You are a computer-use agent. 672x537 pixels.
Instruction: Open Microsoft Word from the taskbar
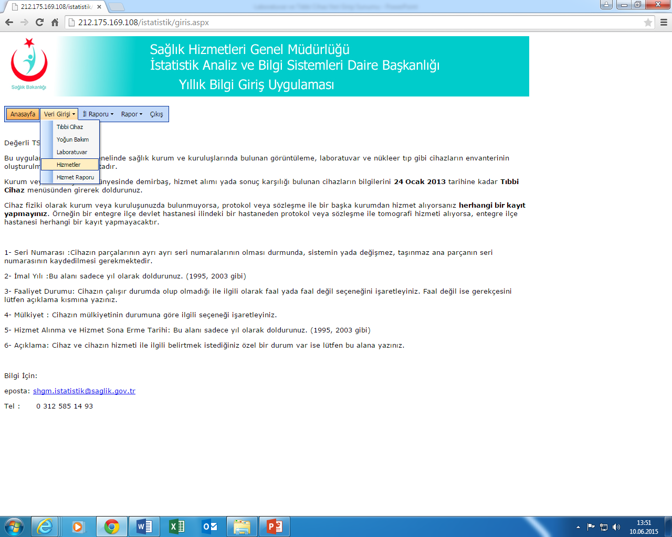coord(144,527)
